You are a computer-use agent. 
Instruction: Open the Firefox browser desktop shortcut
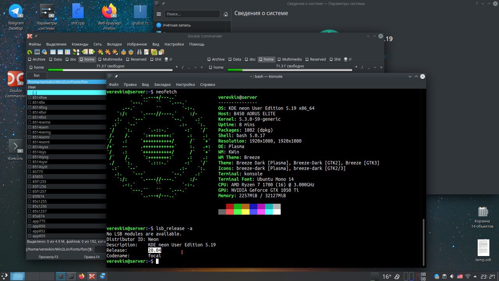109,17
